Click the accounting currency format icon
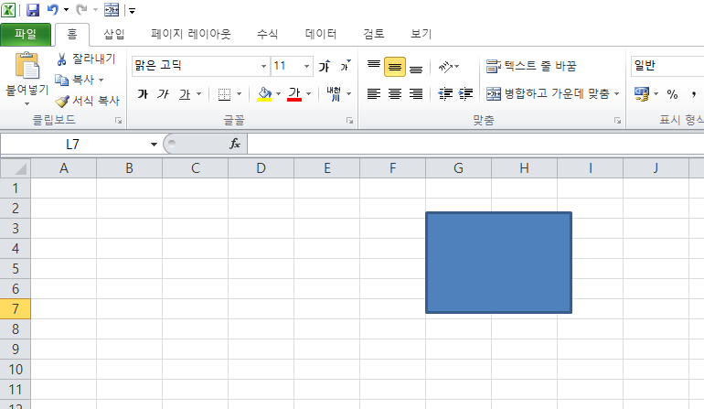The width and height of the screenshot is (704, 409). coord(641,94)
